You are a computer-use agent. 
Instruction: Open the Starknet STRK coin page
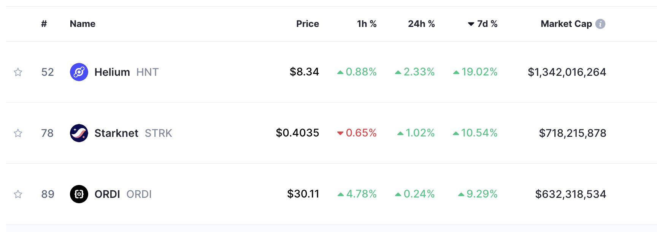[x=116, y=133]
